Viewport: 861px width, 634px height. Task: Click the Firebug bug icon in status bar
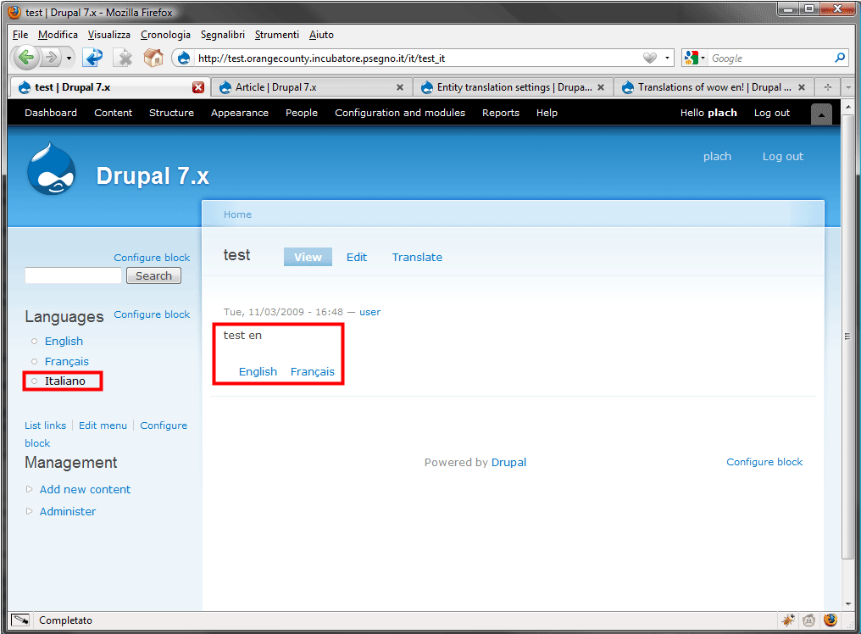coord(787,620)
